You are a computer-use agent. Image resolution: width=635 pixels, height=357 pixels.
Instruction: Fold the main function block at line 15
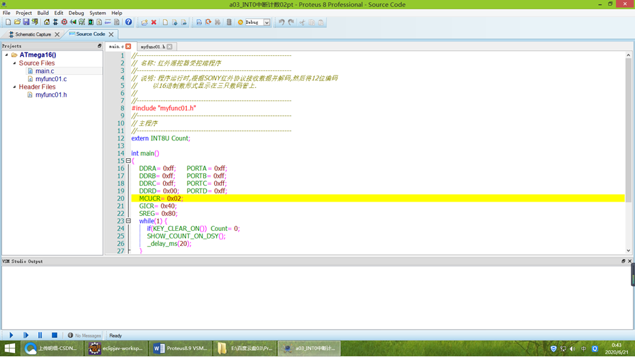pyautogui.click(x=128, y=161)
